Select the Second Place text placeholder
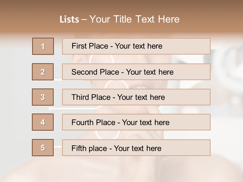This screenshot has height=182, width=243. pyautogui.click(x=136, y=72)
